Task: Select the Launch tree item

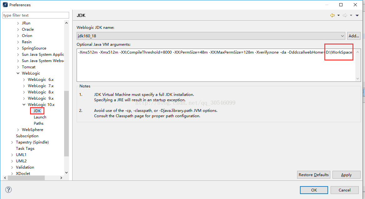Action: coord(40,117)
